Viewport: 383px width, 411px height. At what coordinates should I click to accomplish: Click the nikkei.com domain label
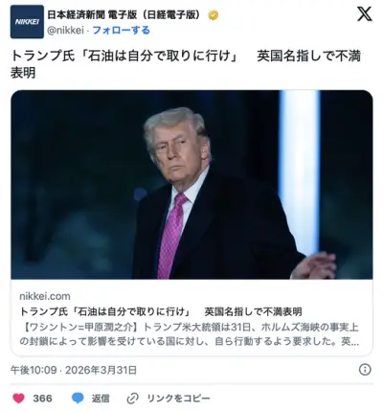click(45, 296)
